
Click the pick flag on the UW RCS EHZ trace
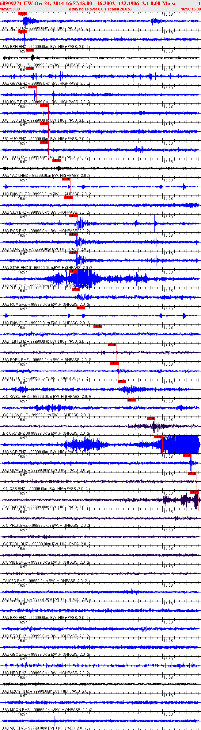click(74, 216)
